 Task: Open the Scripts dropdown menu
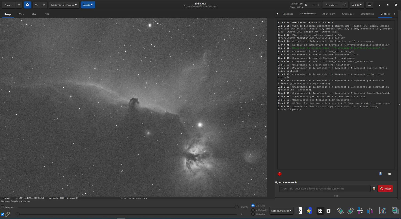88,5
